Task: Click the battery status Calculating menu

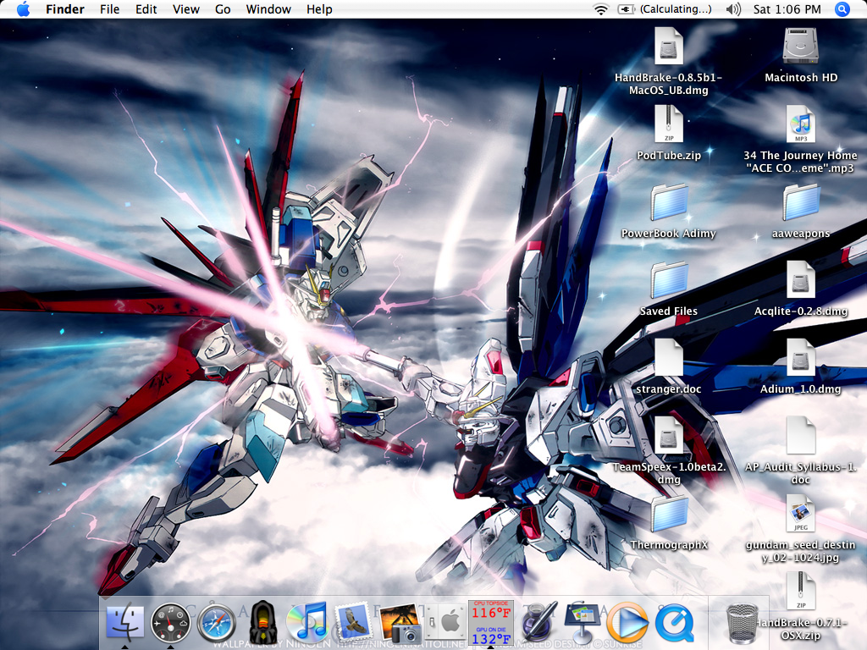Action: point(664,8)
